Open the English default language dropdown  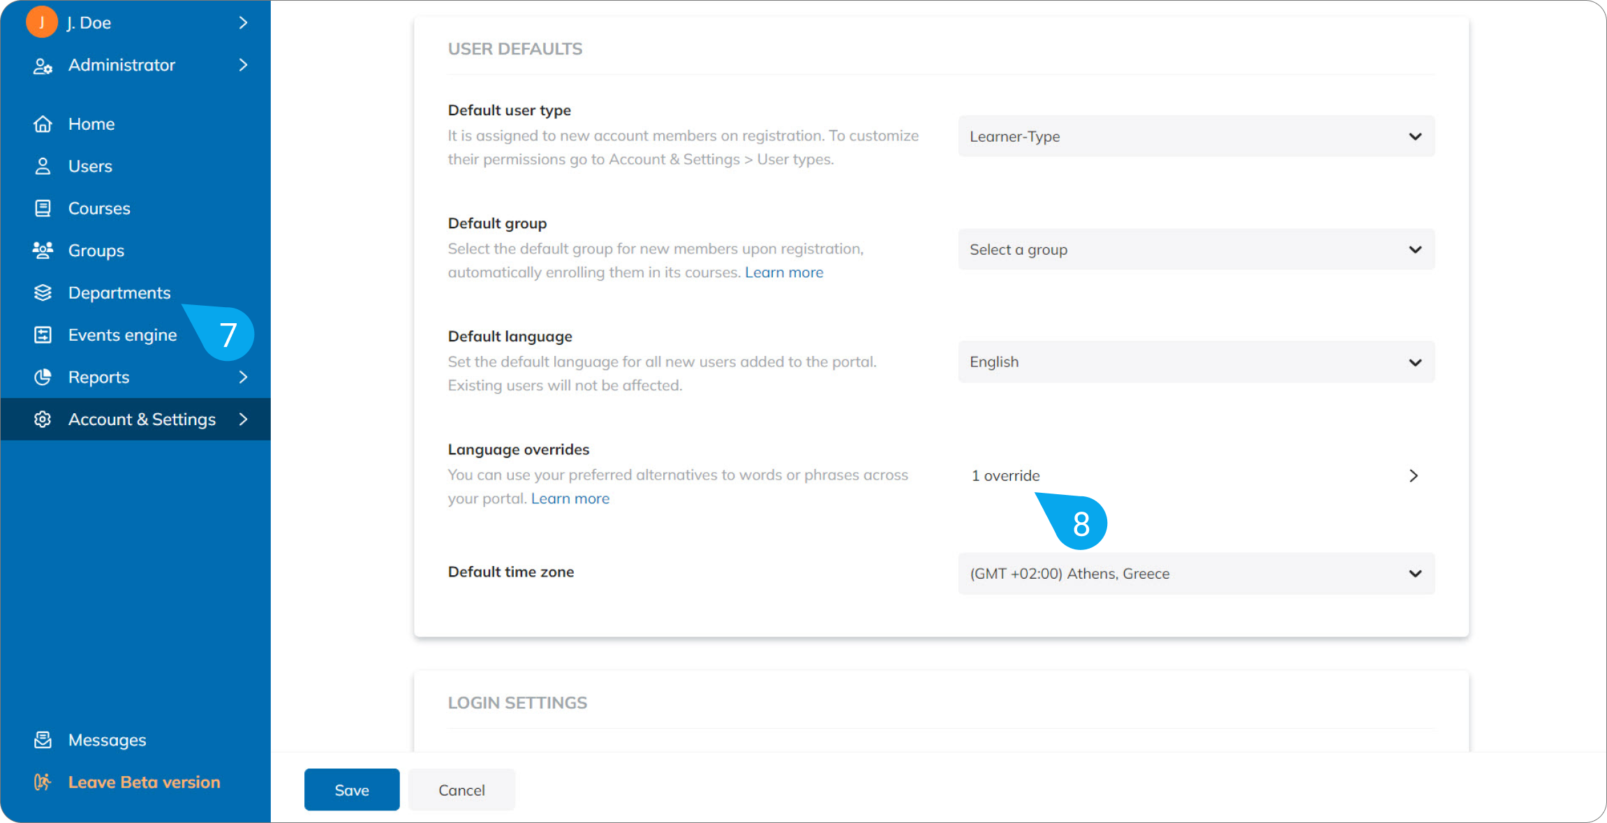[1197, 362]
